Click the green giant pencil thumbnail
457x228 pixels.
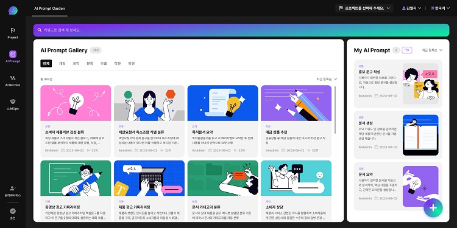tap(76, 178)
